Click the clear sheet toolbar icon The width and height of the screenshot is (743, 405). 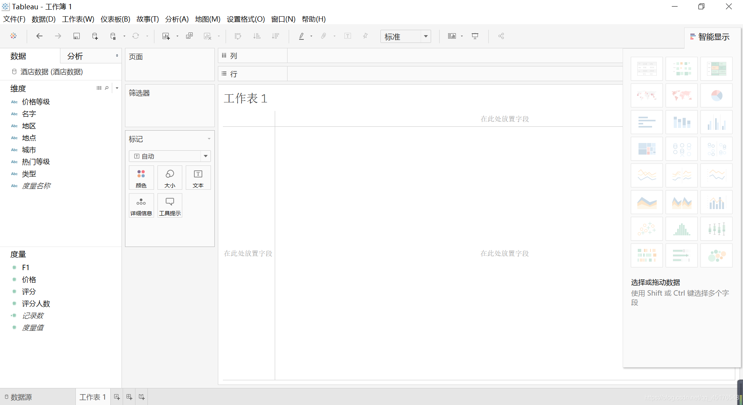pos(208,36)
